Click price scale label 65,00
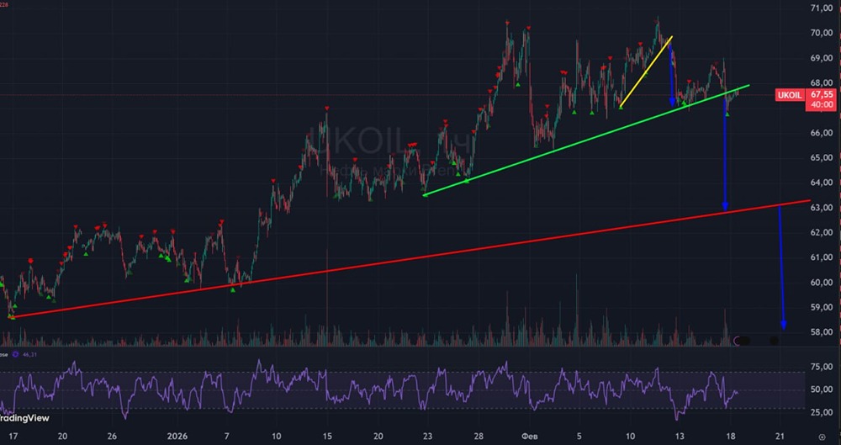This screenshot has height=445, width=841. pos(822,158)
